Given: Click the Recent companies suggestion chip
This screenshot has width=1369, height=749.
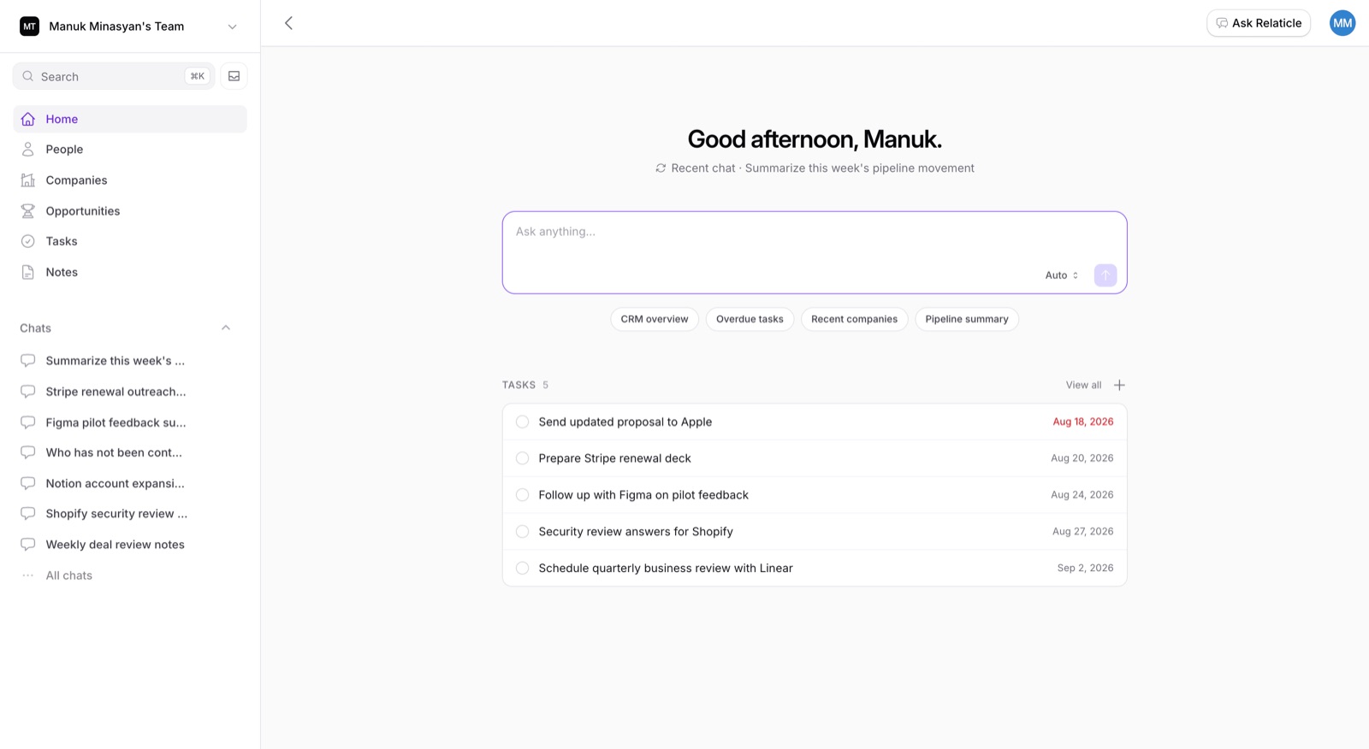Looking at the screenshot, I should (854, 319).
